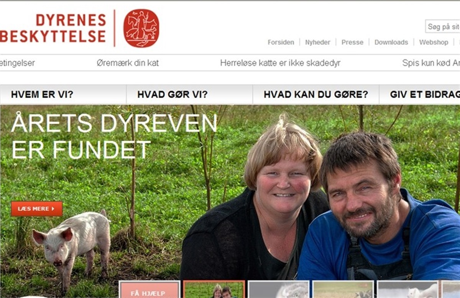Click the red Læs mere button

coord(37,209)
